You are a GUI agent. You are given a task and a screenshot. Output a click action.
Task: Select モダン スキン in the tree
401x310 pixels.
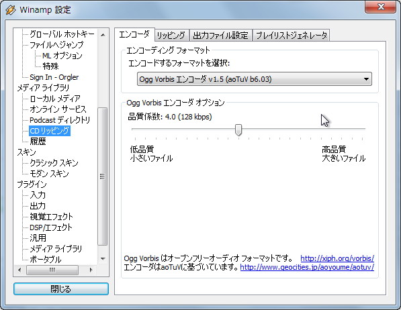(x=49, y=174)
